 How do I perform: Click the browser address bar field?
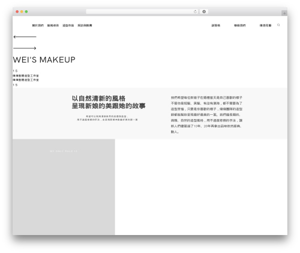click(142, 11)
